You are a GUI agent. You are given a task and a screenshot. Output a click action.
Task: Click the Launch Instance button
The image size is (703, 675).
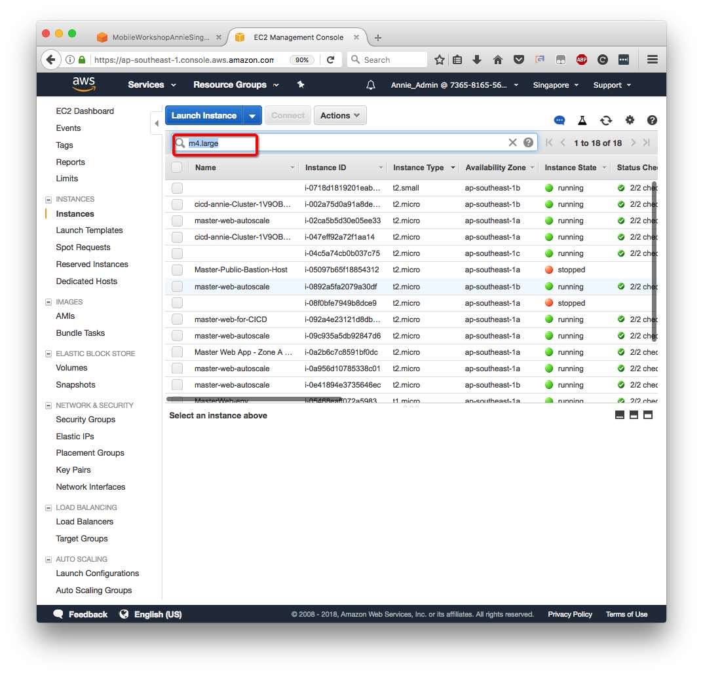pyautogui.click(x=204, y=116)
